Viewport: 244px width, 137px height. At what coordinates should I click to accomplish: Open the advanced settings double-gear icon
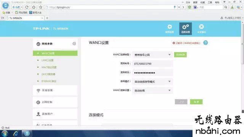[185, 27]
